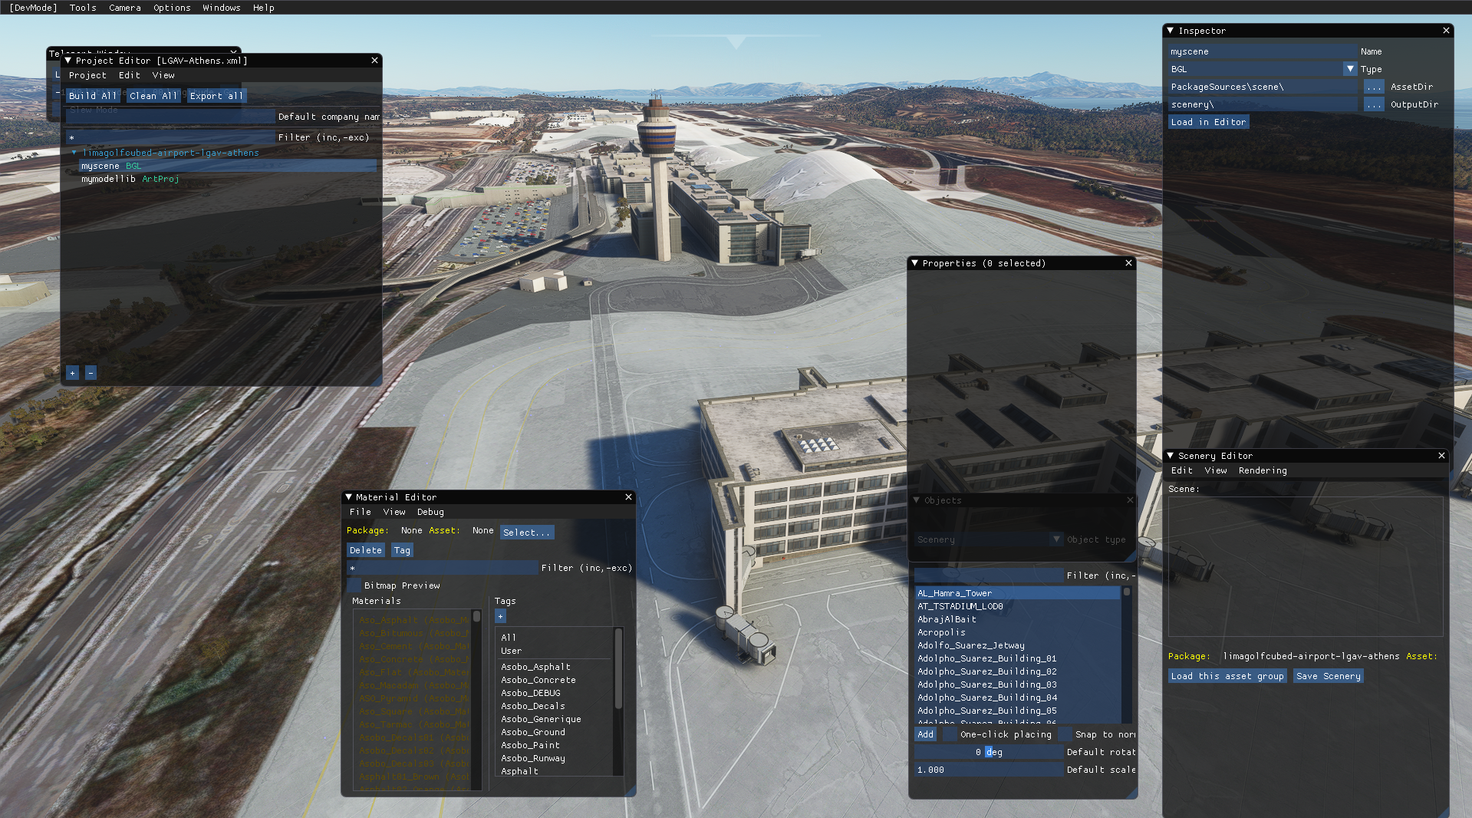Click the Export all button
1472x818 pixels.
pos(217,96)
